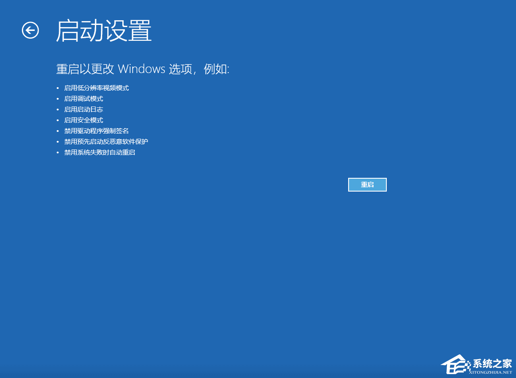
Task: Select the 启动设置 page title
Action: 104,31
